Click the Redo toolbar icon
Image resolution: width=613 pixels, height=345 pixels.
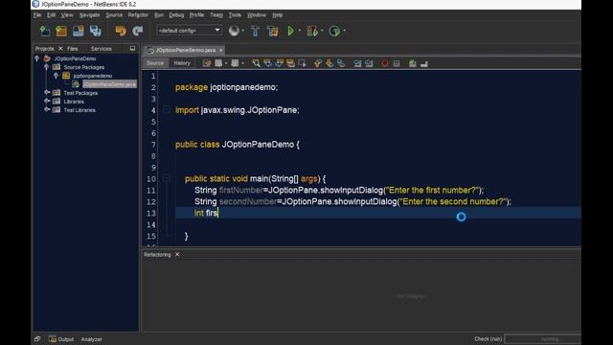[x=138, y=31]
